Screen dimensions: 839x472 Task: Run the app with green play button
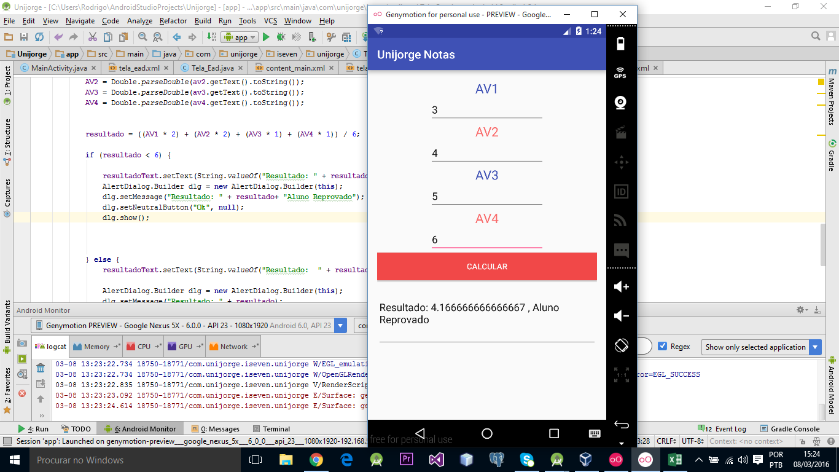click(x=266, y=37)
